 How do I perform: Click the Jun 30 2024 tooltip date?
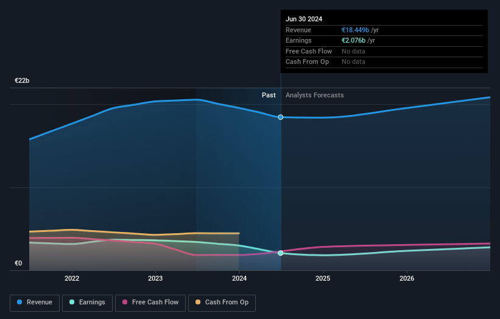click(x=304, y=19)
